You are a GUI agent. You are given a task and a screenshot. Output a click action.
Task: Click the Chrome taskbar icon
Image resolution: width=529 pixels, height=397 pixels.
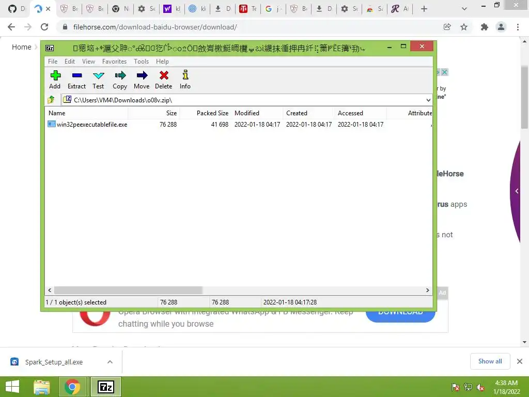72,387
